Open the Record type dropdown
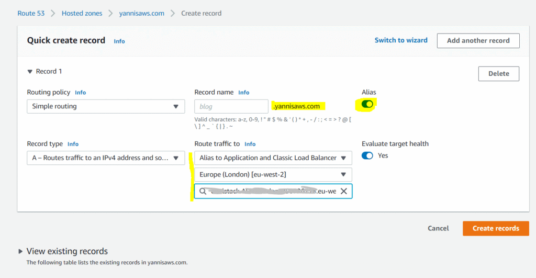The image size is (536, 278). pos(106,158)
